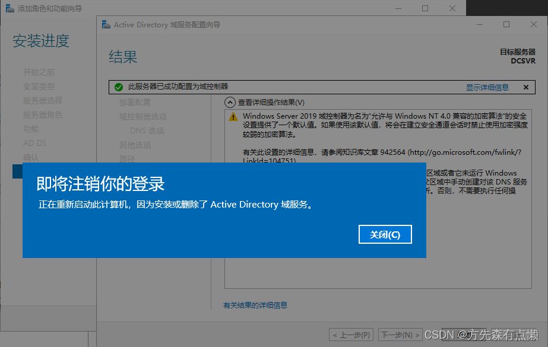The width and height of the screenshot is (548, 347).
Task: Open the 显示详细信息 link
Action: [x=487, y=87]
